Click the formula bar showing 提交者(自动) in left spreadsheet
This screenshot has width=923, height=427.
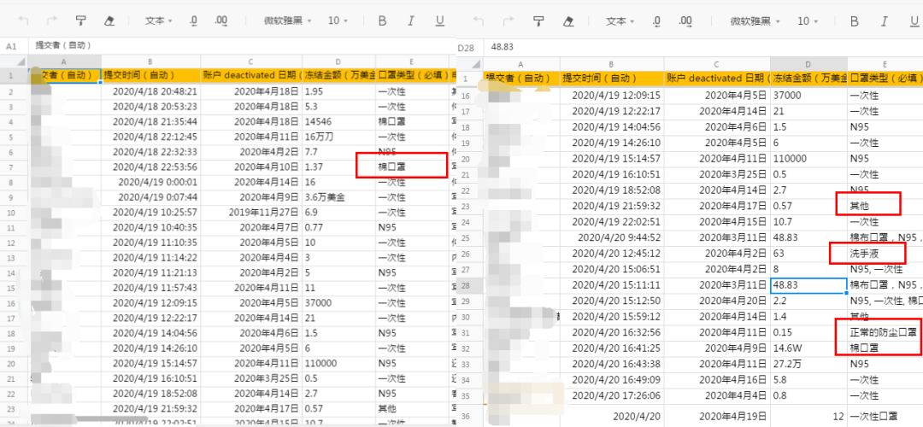tap(241, 46)
